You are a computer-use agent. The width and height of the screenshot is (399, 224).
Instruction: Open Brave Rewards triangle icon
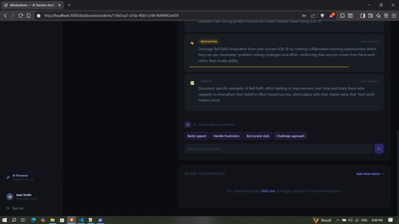(331, 15)
